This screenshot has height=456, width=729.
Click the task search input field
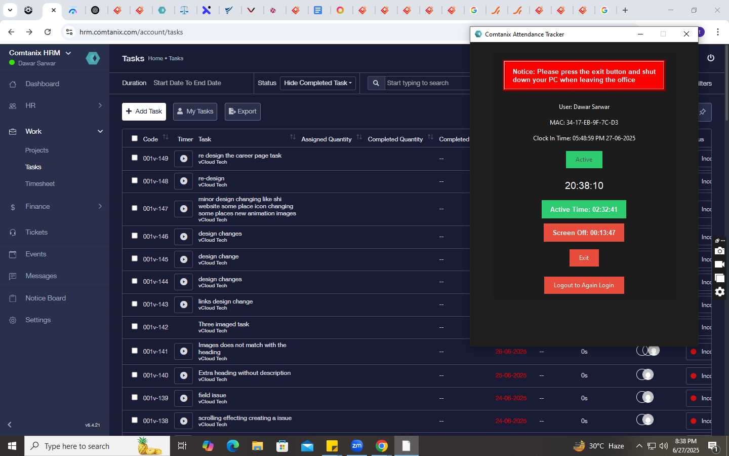[427, 83]
